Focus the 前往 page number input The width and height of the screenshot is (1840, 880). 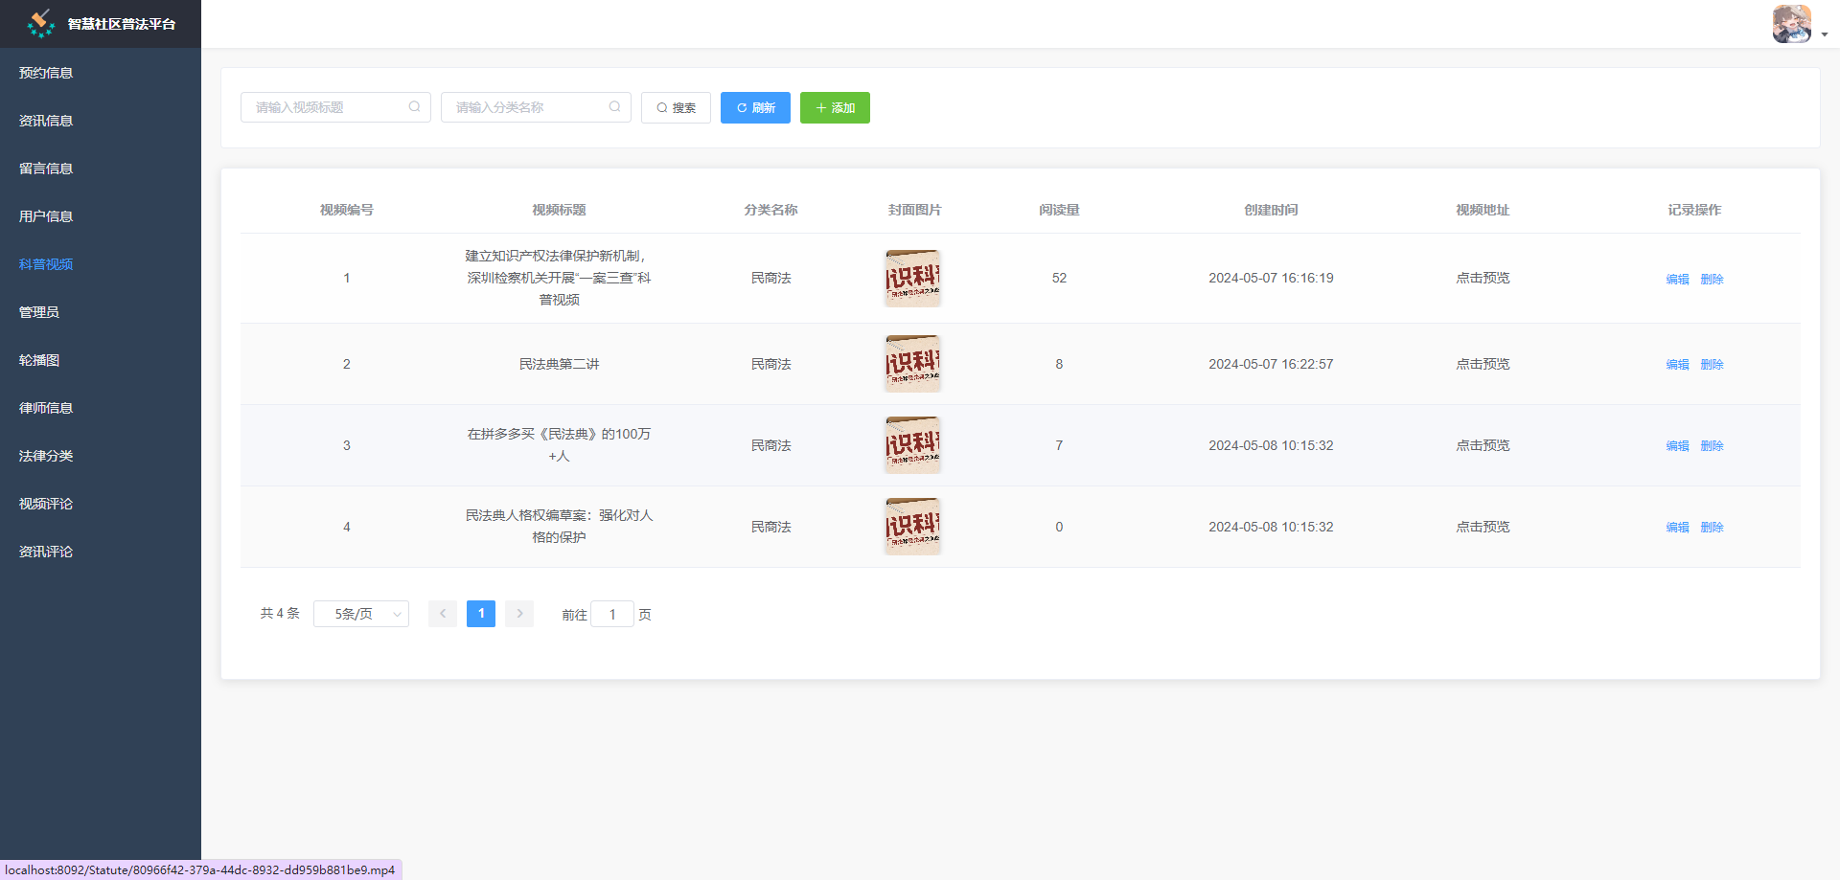click(612, 615)
